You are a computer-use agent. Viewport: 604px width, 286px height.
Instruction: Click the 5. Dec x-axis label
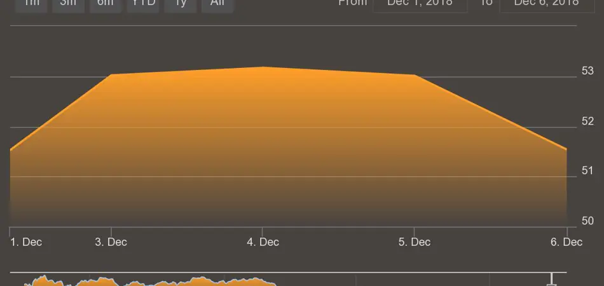click(415, 242)
